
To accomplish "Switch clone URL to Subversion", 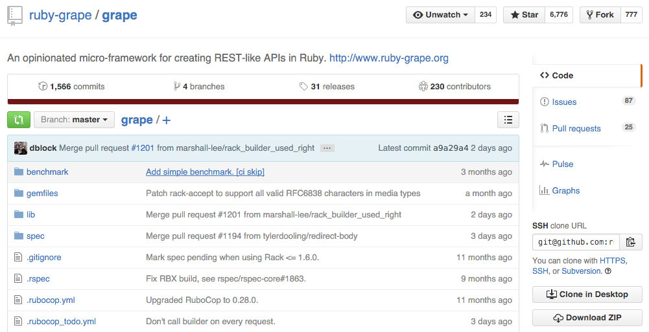I will click(x=581, y=271).
